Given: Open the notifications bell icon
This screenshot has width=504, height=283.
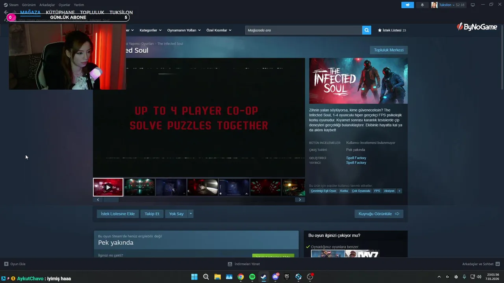Looking at the screenshot, I should point(422,5).
